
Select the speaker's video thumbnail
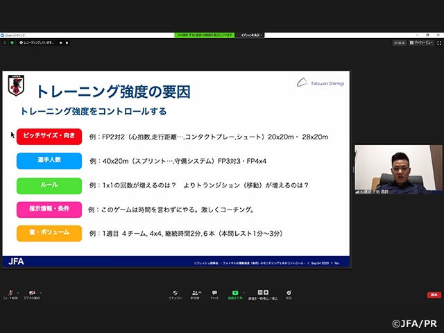tap(398, 169)
